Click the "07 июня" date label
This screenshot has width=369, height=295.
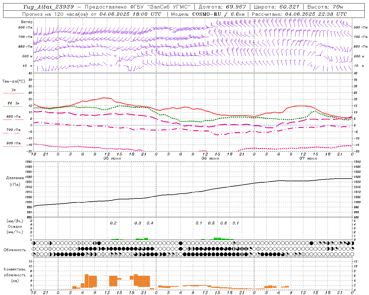[x=308, y=158]
